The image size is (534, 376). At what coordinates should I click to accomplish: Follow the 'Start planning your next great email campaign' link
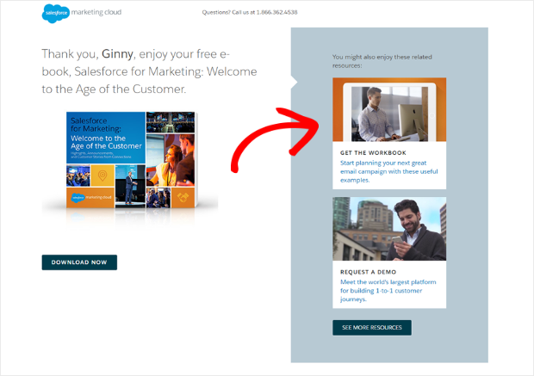click(x=389, y=171)
